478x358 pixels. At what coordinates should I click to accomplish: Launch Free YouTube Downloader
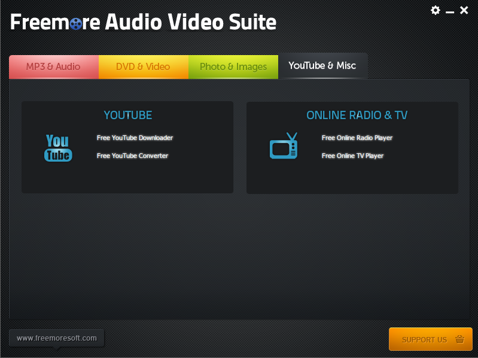[x=135, y=138]
